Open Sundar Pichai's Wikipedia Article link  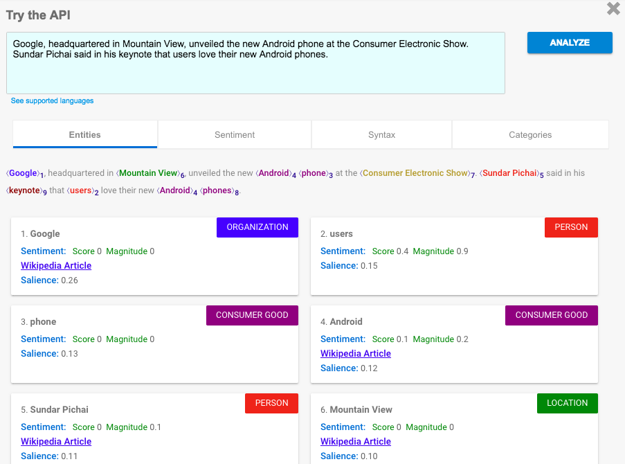(x=56, y=441)
